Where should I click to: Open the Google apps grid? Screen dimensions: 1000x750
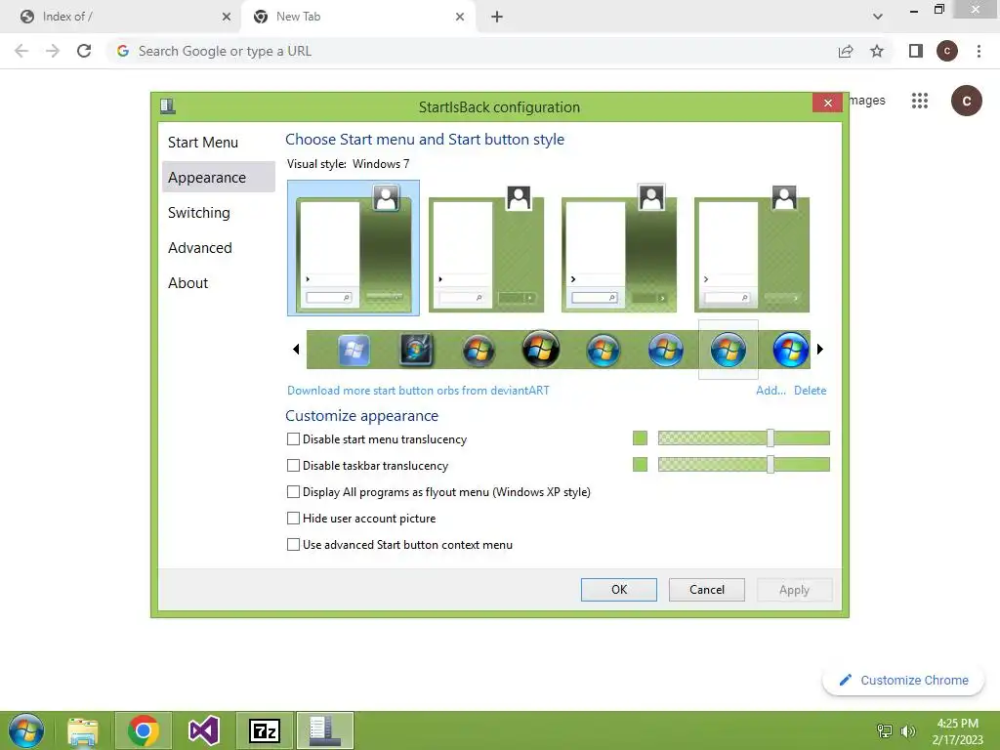(920, 101)
